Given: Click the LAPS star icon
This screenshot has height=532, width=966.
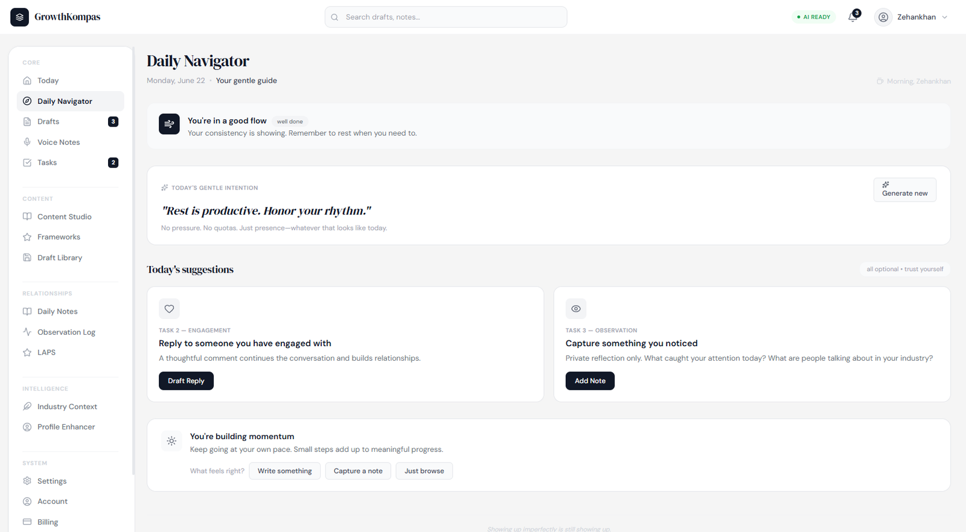Looking at the screenshot, I should (27, 352).
